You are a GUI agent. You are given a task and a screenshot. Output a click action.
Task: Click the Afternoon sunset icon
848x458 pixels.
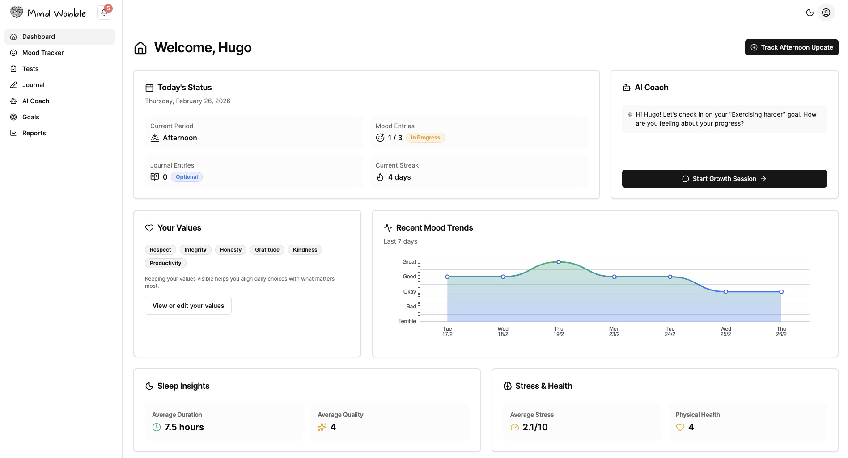click(155, 138)
